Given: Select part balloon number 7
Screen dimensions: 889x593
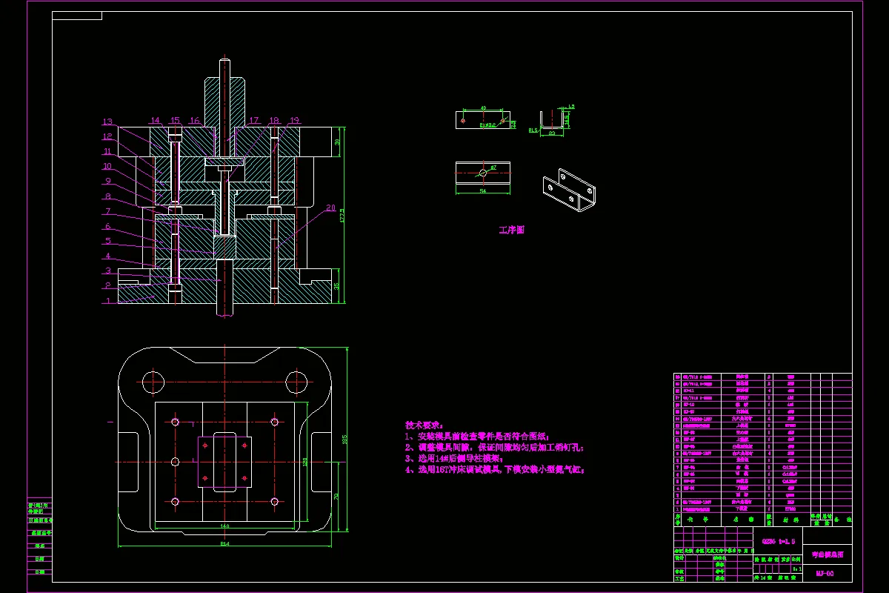Looking at the screenshot, I should (108, 211).
